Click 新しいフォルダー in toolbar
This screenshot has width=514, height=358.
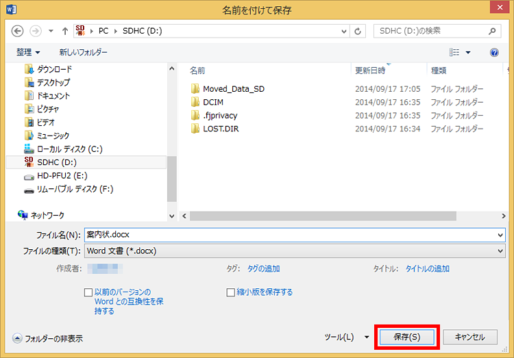(x=83, y=53)
